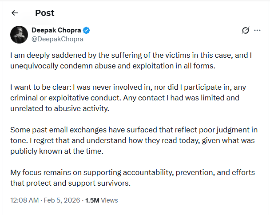Viewport: 270px width, 215px height.
Task: Click the Deepak Chopra display name
Action: point(56,30)
